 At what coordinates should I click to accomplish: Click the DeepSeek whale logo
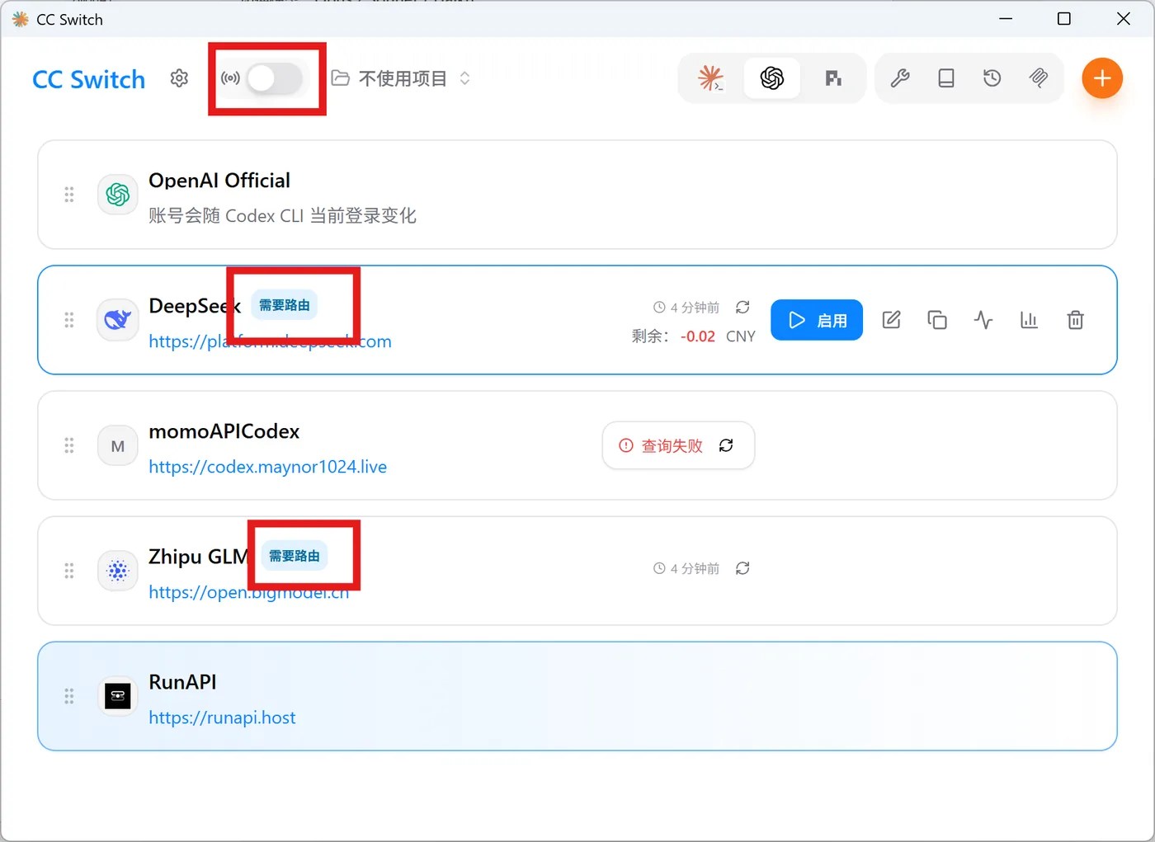coord(118,320)
